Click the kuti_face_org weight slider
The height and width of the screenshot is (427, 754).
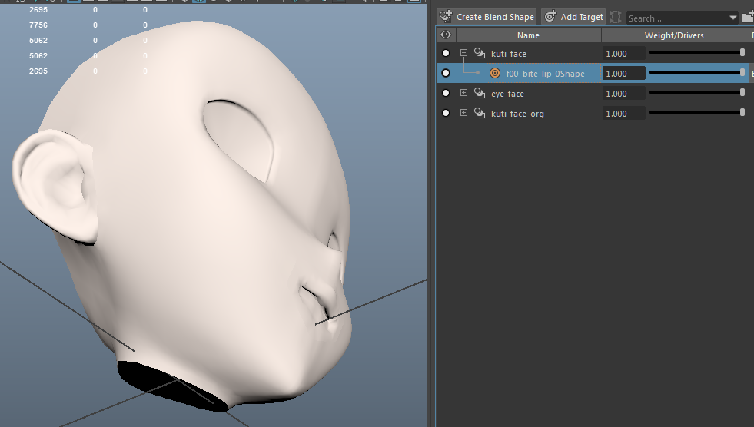click(x=697, y=112)
